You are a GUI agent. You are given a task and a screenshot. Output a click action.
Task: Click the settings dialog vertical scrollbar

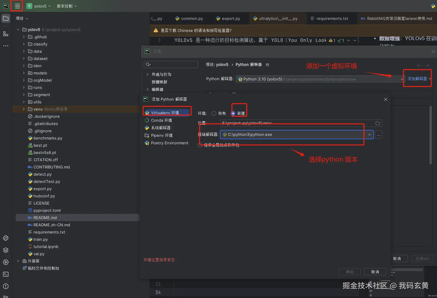coord(431,135)
